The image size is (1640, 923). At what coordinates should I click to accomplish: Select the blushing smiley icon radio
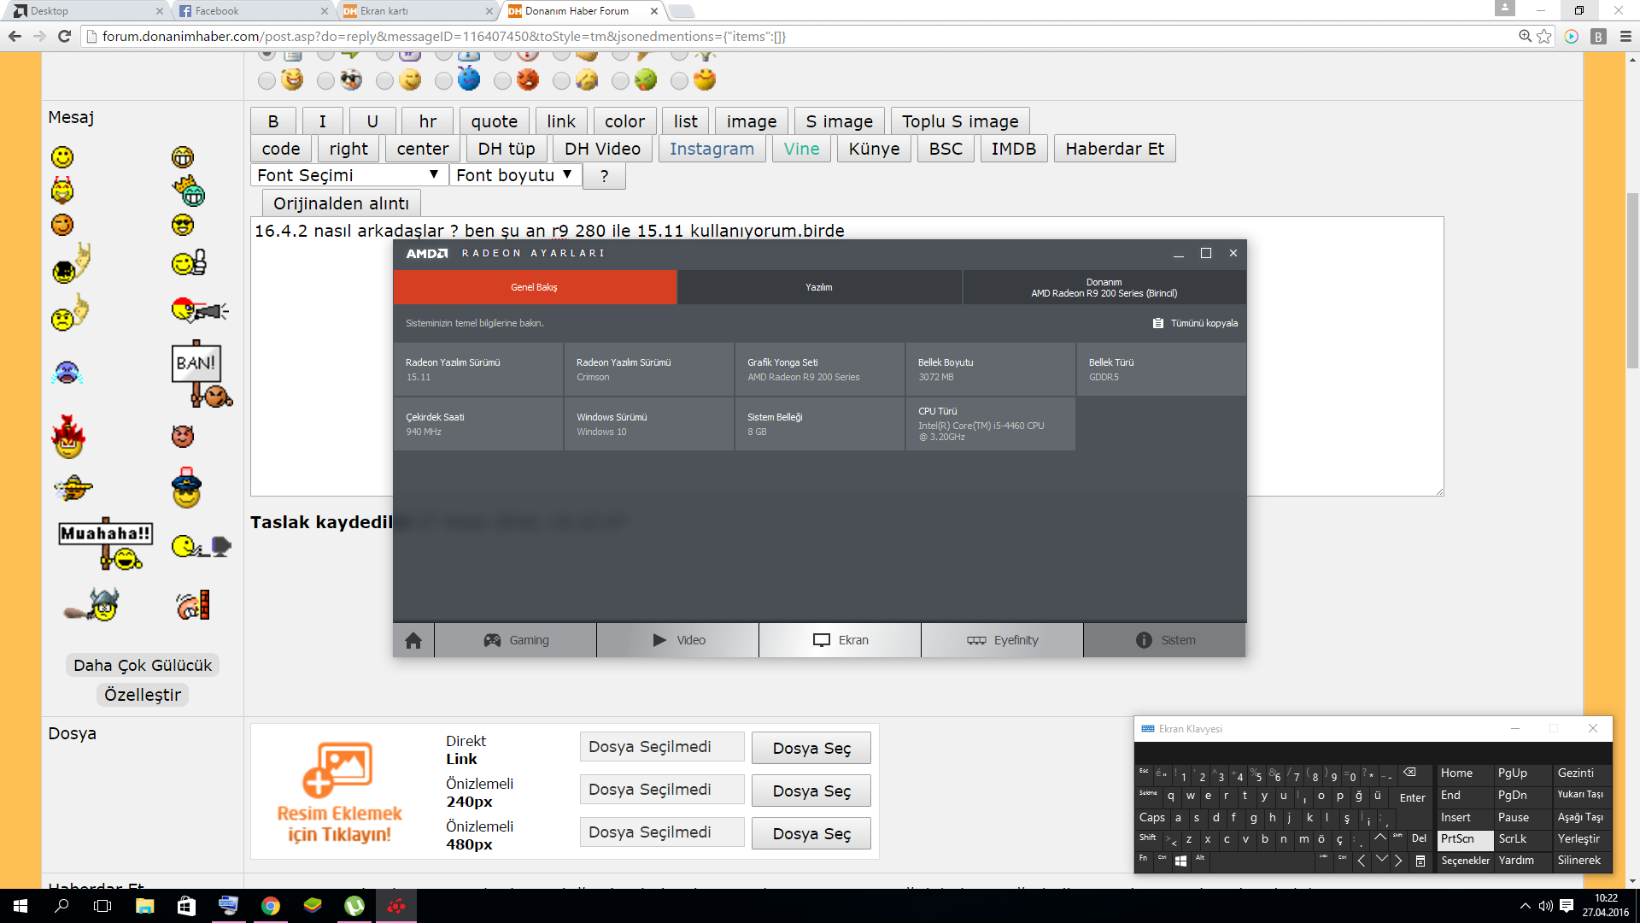679,80
